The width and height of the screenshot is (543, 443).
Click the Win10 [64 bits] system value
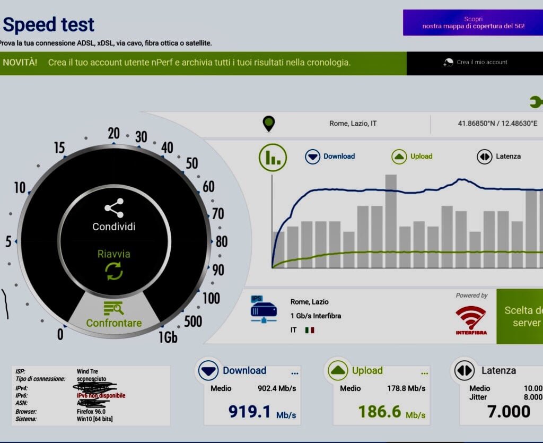[x=94, y=419]
